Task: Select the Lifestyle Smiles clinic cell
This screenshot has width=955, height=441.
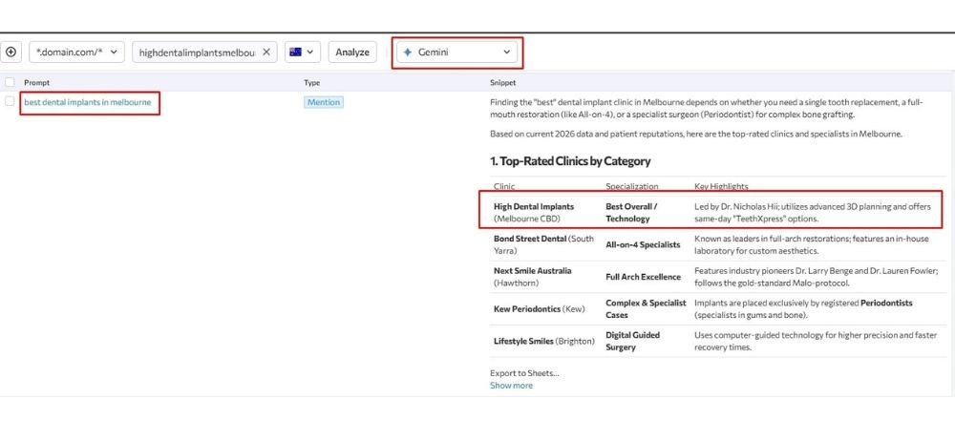Action: [x=544, y=341]
